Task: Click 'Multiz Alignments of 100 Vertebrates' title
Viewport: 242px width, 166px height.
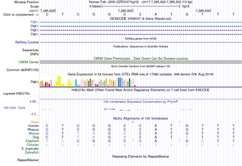Action: pos(141,119)
